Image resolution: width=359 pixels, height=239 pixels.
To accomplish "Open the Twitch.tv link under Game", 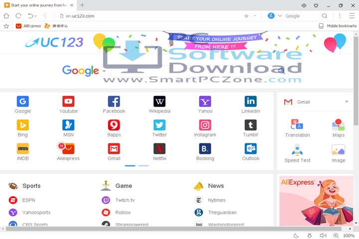I will point(118,200).
